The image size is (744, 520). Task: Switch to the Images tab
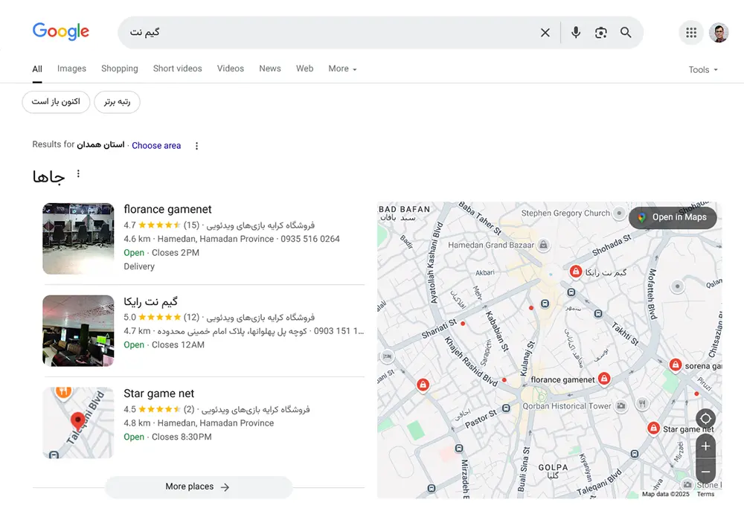tap(71, 68)
